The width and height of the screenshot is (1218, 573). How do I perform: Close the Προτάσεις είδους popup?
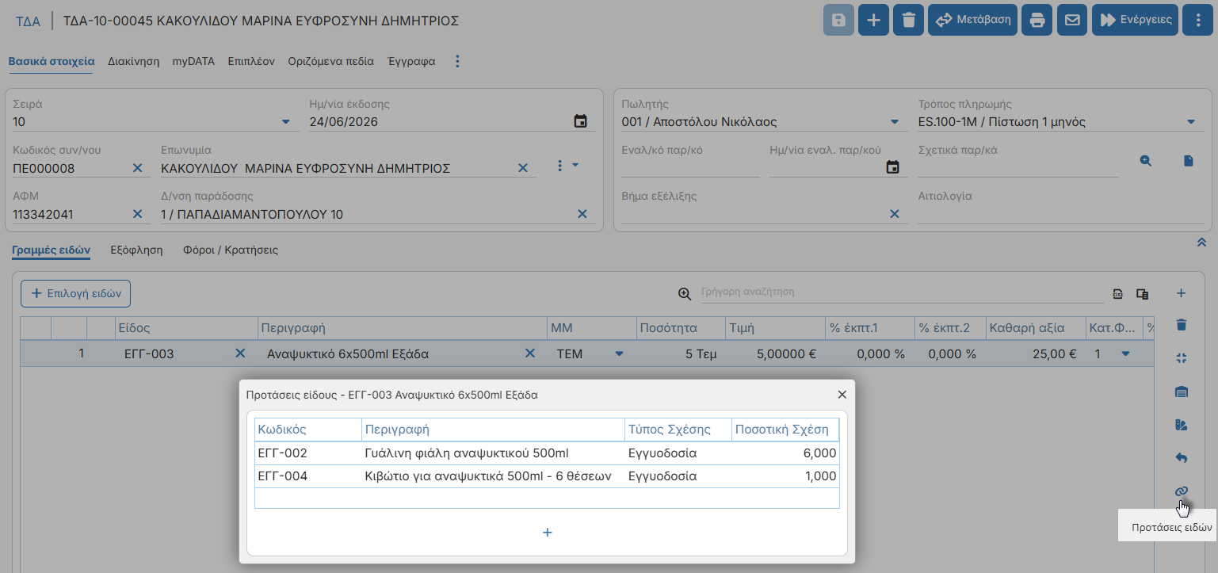[842, 394]
